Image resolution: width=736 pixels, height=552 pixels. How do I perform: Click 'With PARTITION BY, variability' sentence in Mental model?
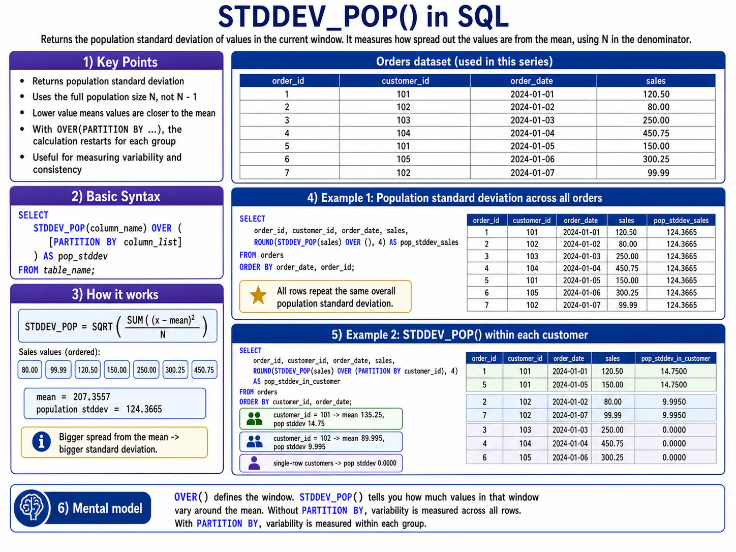(x=300, y=524)
